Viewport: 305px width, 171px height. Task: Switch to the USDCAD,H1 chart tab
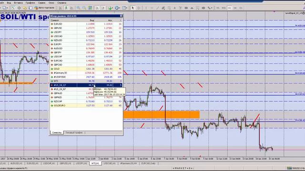pyautogui.click(x=109, y=163)
